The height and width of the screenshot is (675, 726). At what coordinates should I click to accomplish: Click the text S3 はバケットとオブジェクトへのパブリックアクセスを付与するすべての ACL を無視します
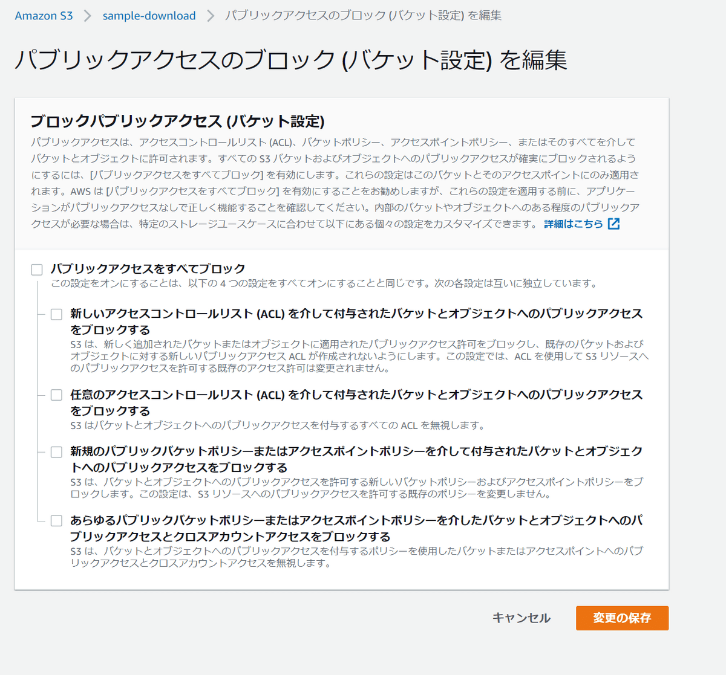278,425
